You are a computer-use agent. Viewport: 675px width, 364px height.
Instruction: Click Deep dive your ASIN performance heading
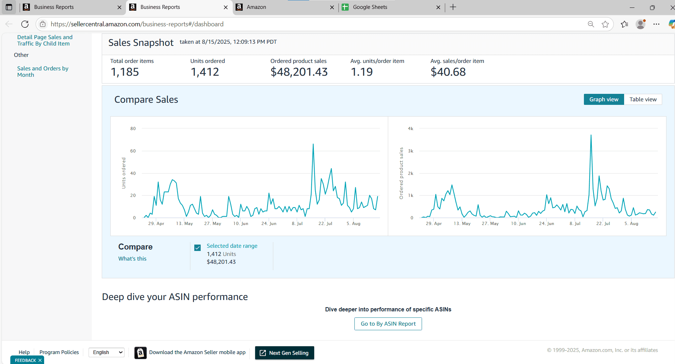coord(175,297)
